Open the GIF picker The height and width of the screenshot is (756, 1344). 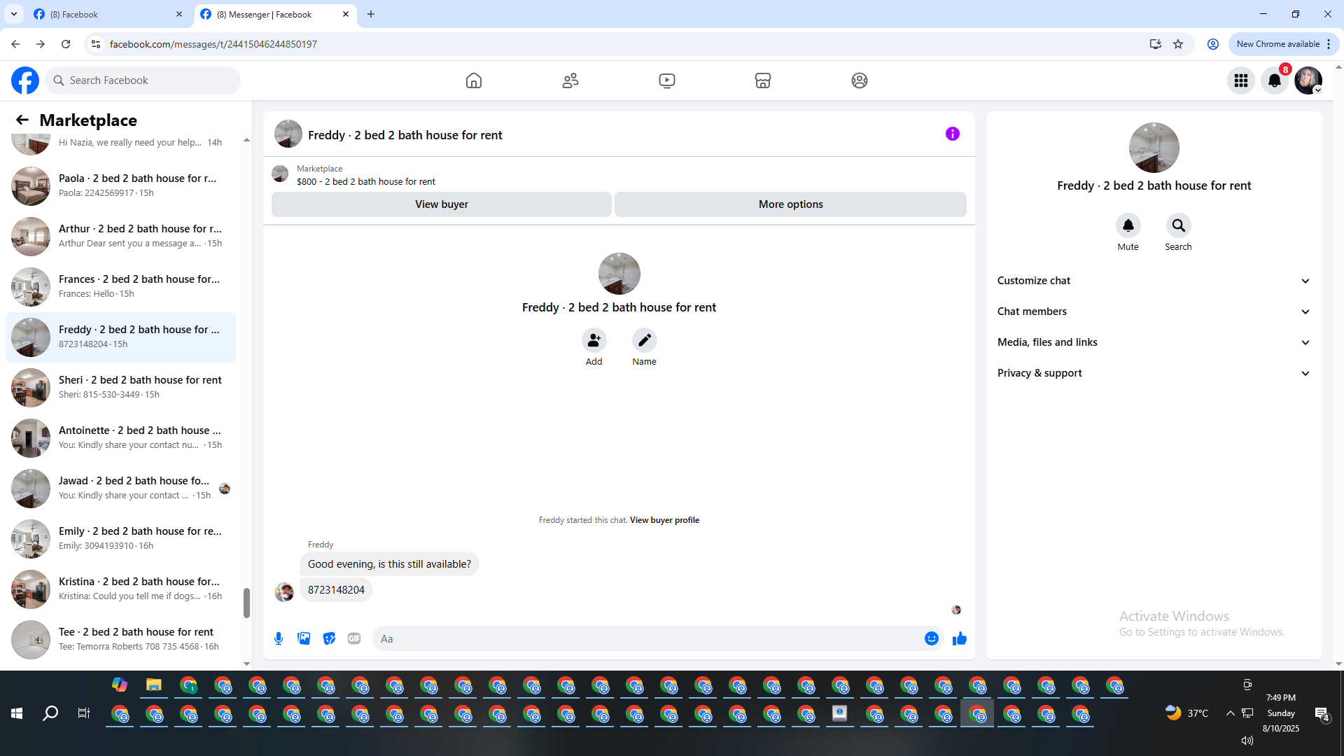[x=354, y=638]
